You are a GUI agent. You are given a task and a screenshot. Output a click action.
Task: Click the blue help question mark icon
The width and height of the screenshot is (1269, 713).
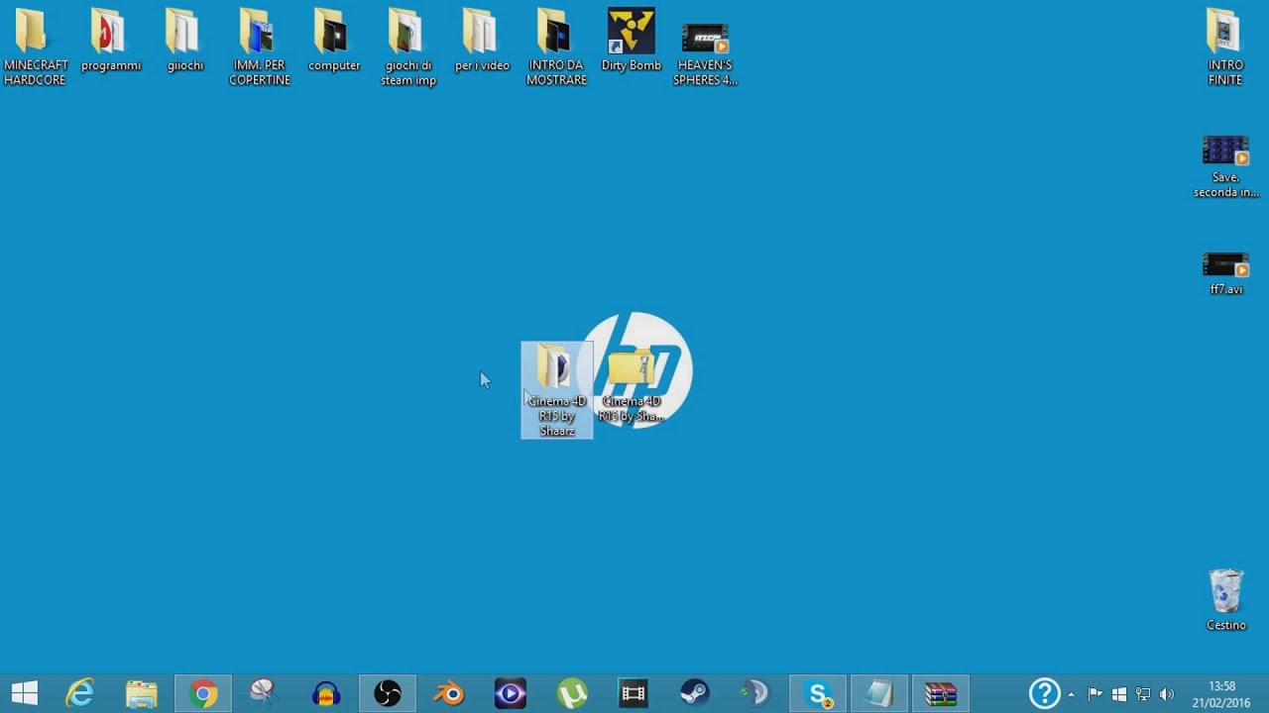pos(1044,693)
